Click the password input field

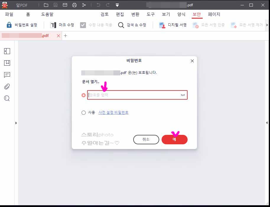pos(133,95)
